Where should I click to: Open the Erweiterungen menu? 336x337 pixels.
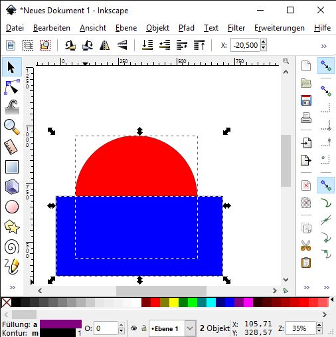(x=280, y=28)
